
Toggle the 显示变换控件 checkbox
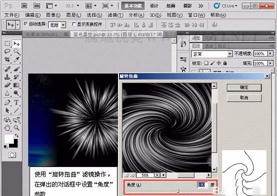point(74,24)
